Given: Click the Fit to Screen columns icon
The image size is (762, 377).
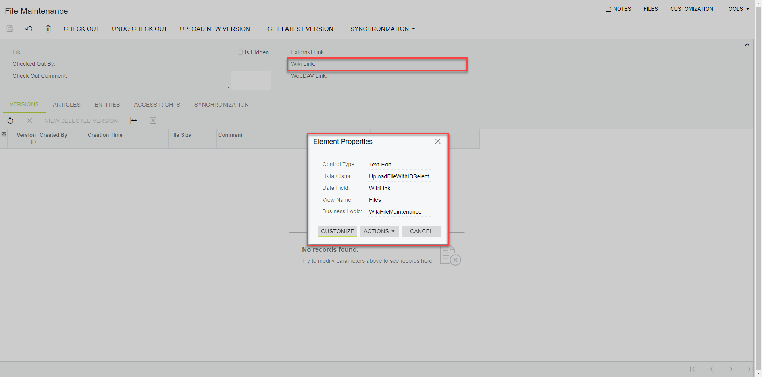Looking at the screenshot, I should coord(134,121).
